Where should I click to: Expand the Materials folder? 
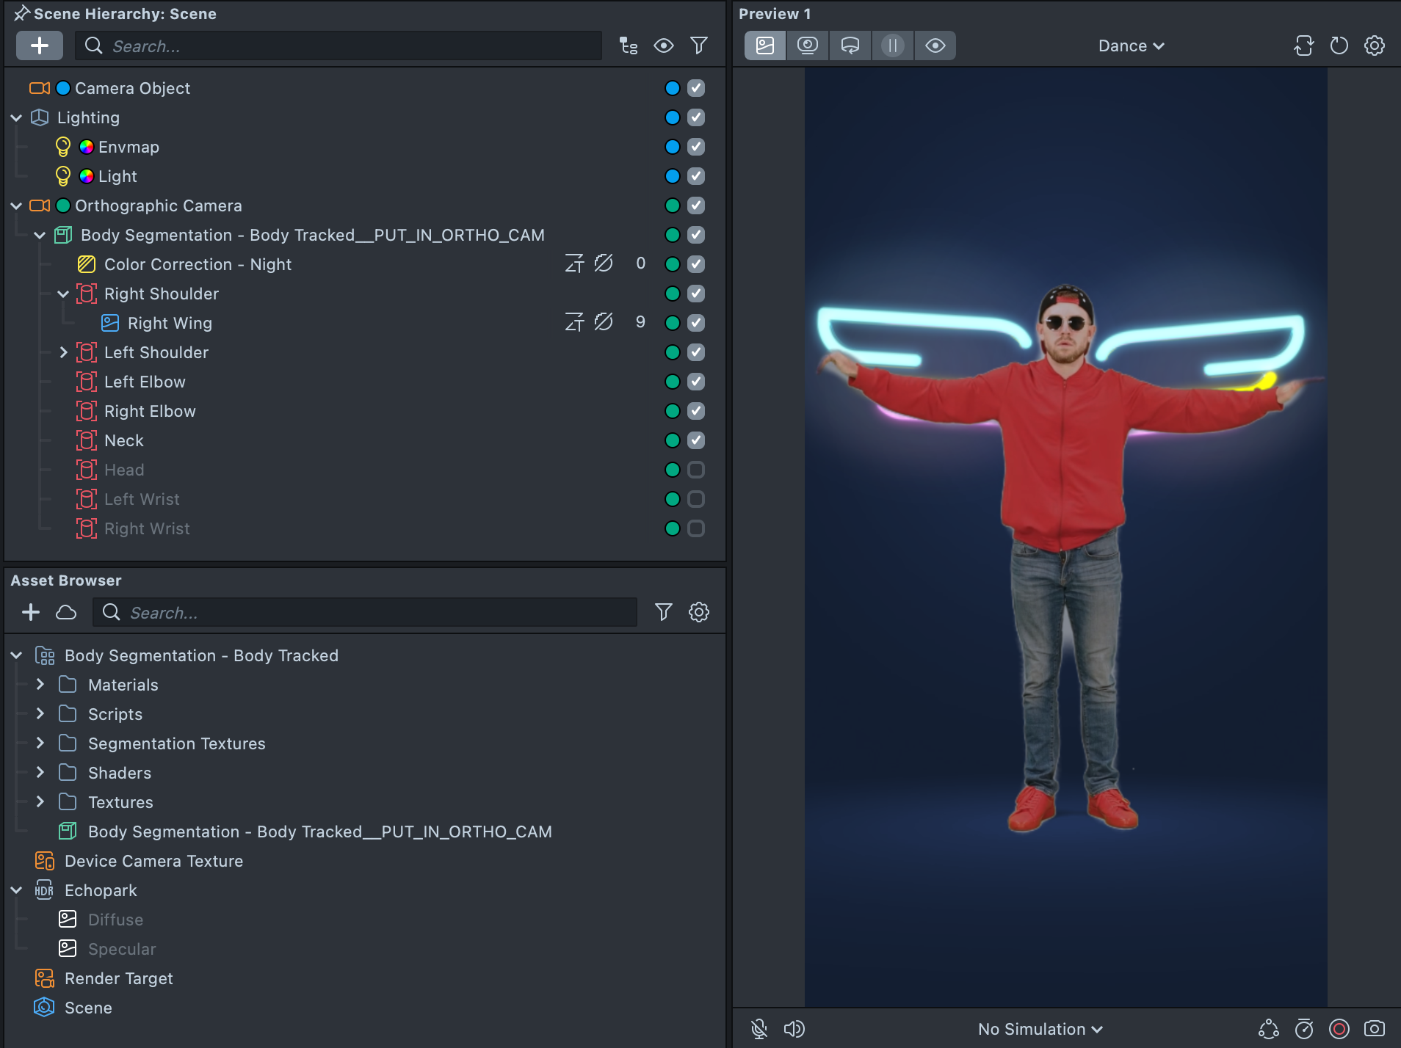(40, 685)
